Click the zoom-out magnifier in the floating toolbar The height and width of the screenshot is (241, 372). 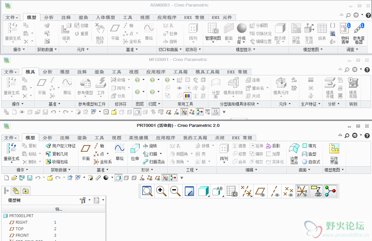pyautogui.click(x=175, y=191)
